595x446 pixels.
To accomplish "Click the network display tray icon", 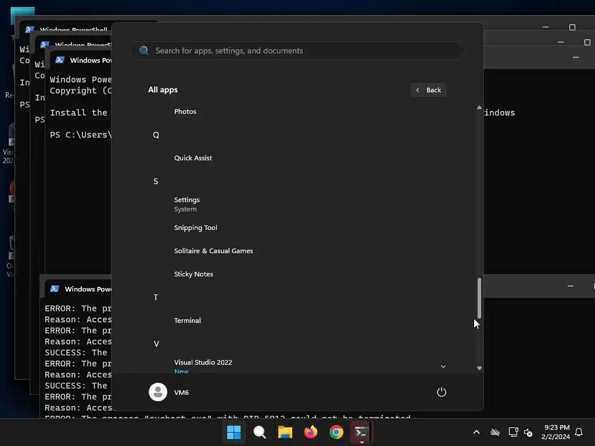I will tap(513, 432).
